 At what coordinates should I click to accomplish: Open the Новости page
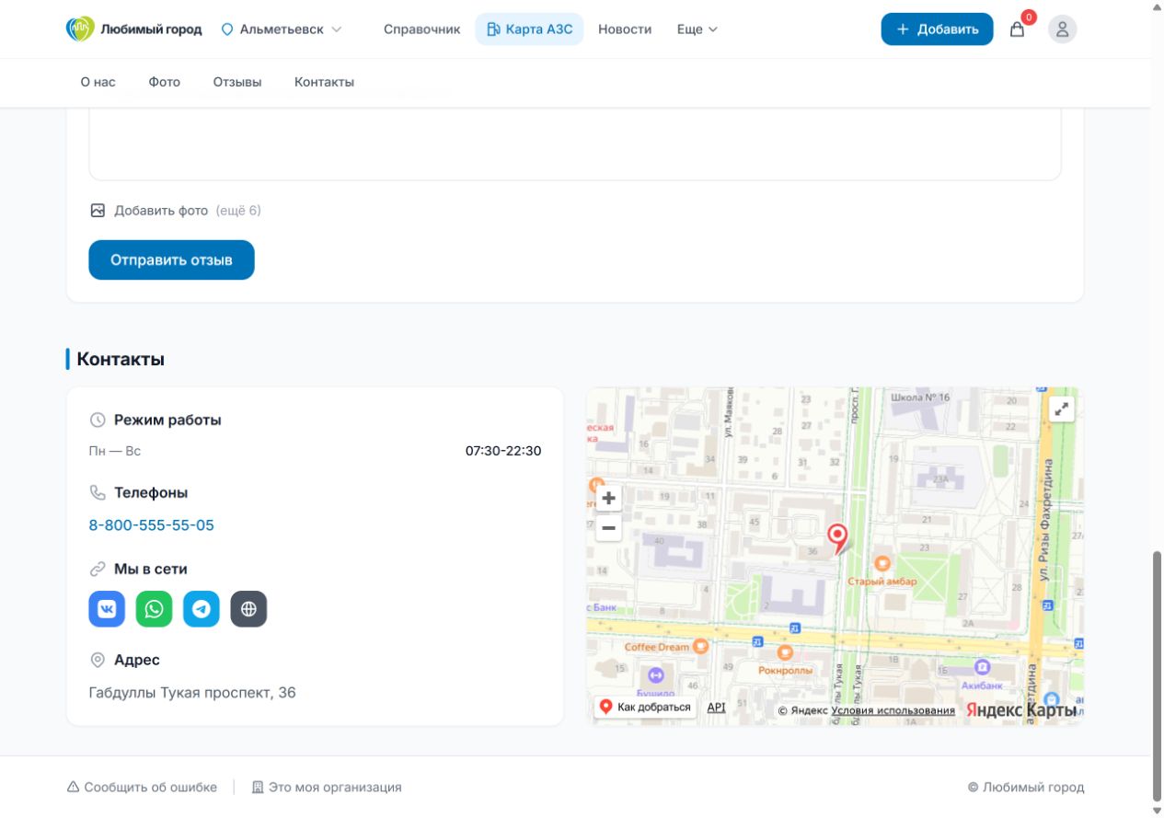tap(625, 29)
